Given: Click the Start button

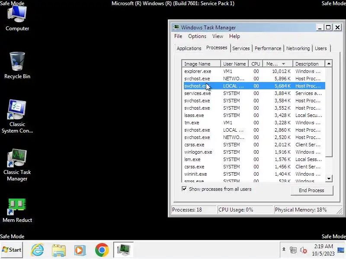Looking at the screenshot, I should point(12,250).
